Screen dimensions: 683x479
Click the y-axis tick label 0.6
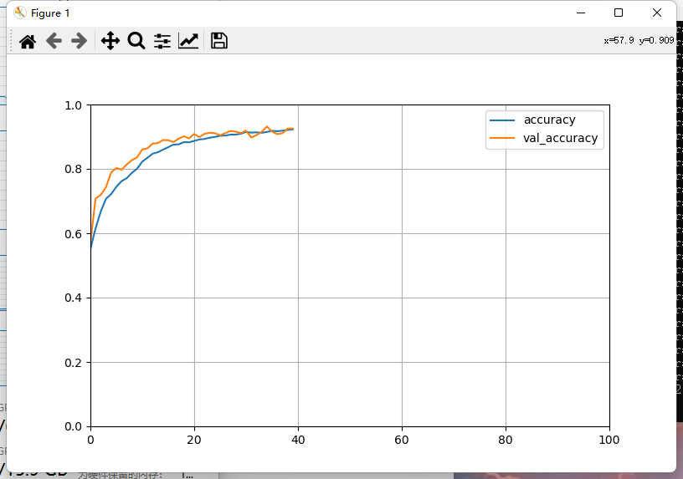click(x=73, y=234)
